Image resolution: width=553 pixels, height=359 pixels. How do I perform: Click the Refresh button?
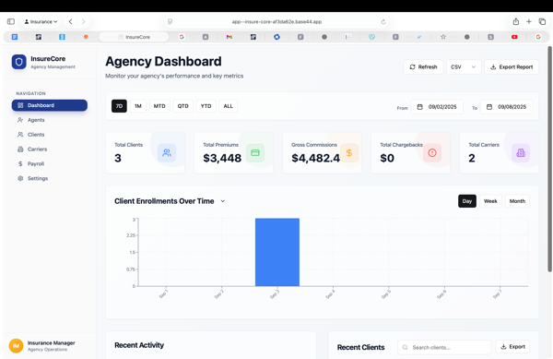(x=423, y=66)
